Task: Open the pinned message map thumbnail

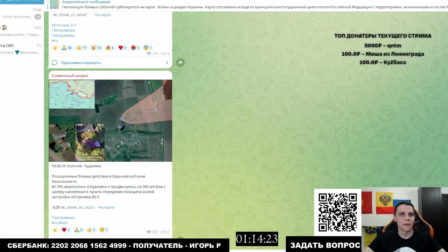Action: pyautogui.click(x=54, y=4)
